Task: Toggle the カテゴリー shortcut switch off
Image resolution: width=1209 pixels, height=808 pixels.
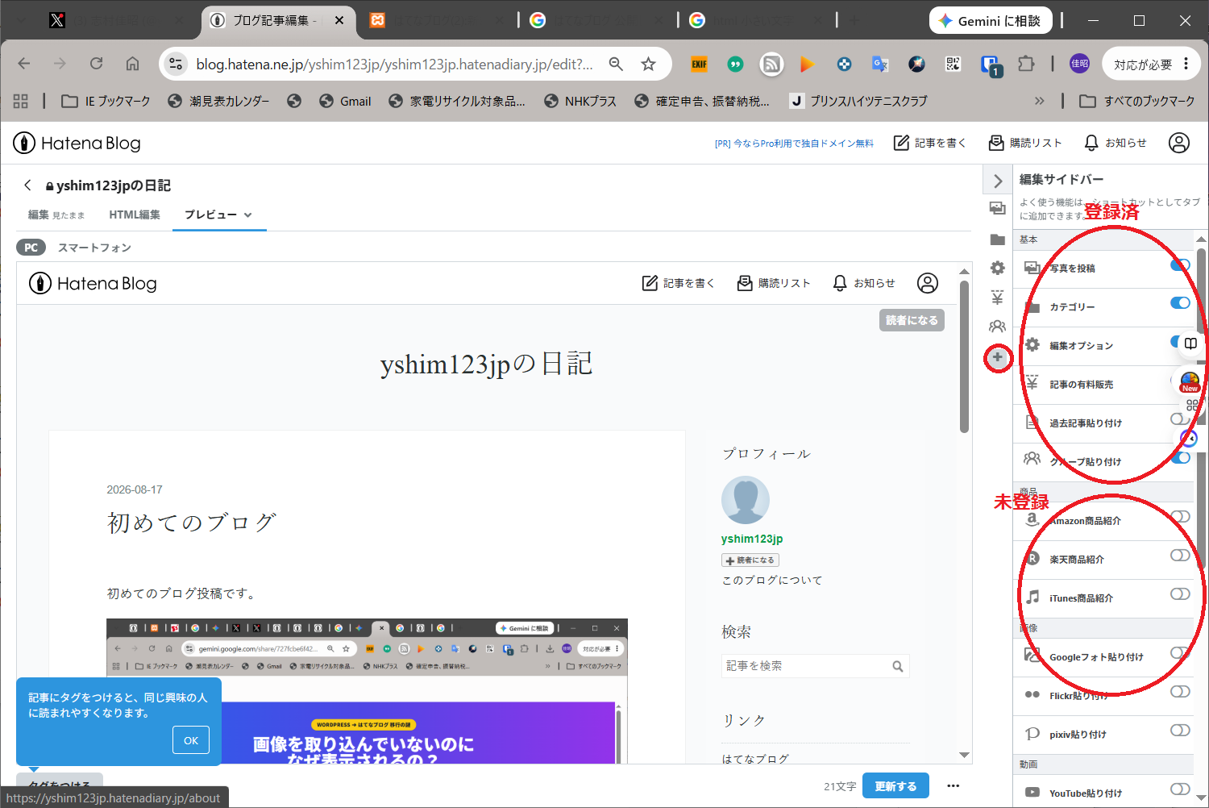Action: coord(1180,303)
